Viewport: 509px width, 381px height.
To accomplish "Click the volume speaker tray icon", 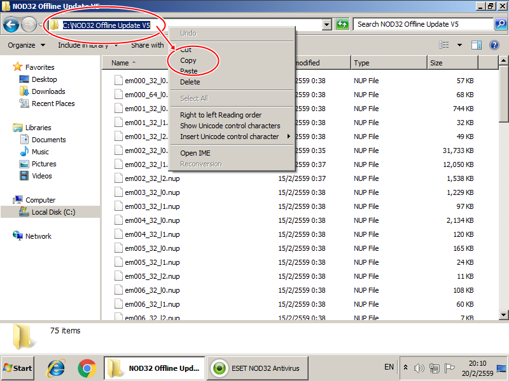I will (x=419, y=368).
